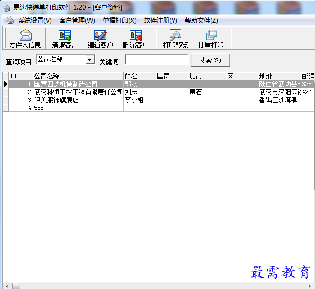
Task: Click the 地址 column header
Action: pyautogui.click(x=280, y=76)
